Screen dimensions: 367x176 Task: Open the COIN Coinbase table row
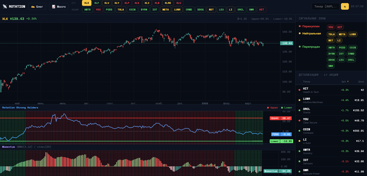pyautogui.click(x=331, y=131)
